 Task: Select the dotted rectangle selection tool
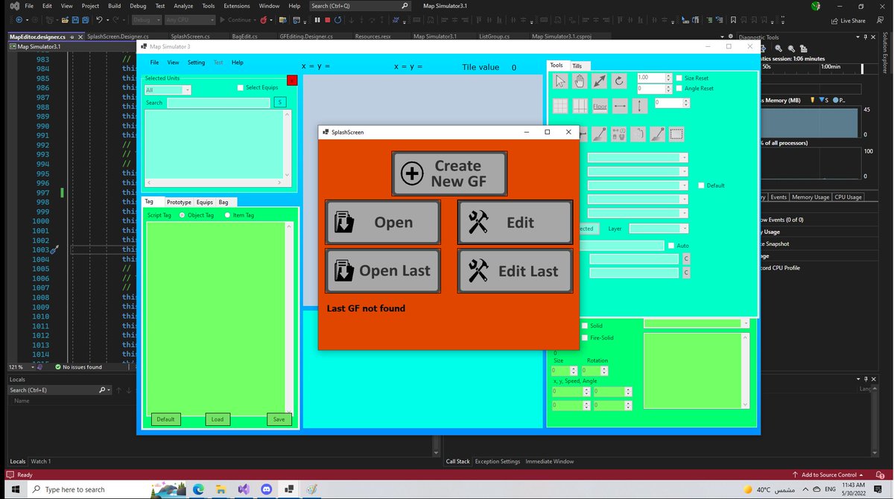(x=676, y=134)
